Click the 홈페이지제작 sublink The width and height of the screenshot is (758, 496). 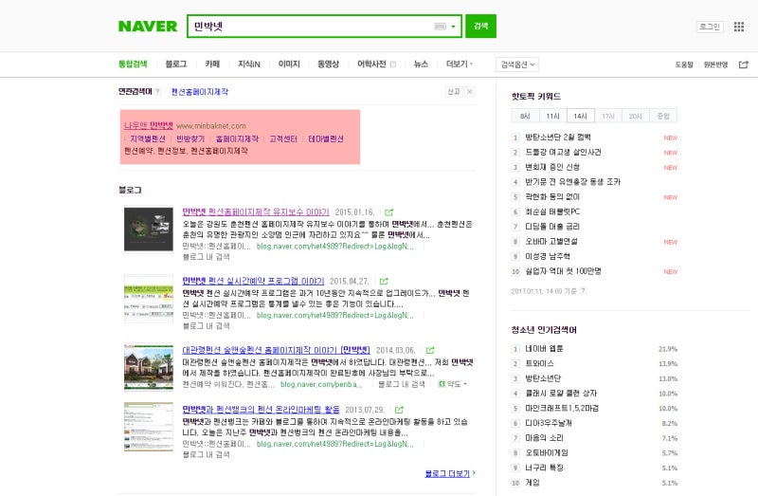tap(237, 138)
